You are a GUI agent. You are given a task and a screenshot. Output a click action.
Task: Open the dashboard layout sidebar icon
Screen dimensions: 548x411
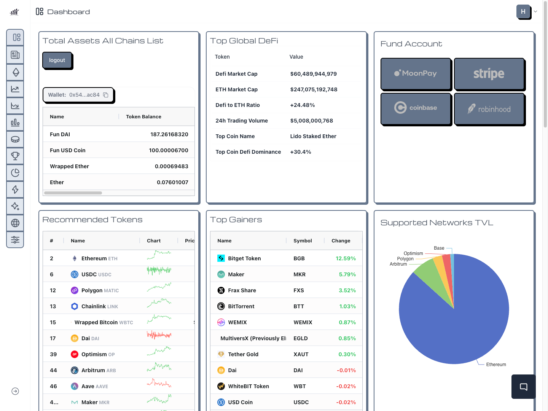[x=15, y=37]
